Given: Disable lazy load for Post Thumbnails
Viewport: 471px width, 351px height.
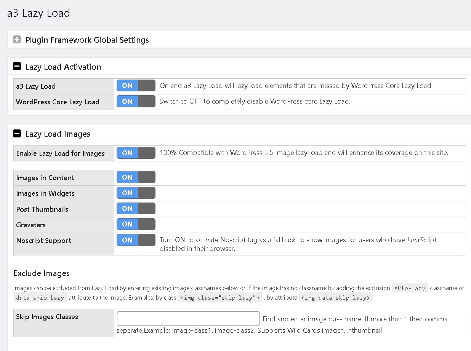Looking at the screenshot, I should pyautogui.click(x=136, y=209).
